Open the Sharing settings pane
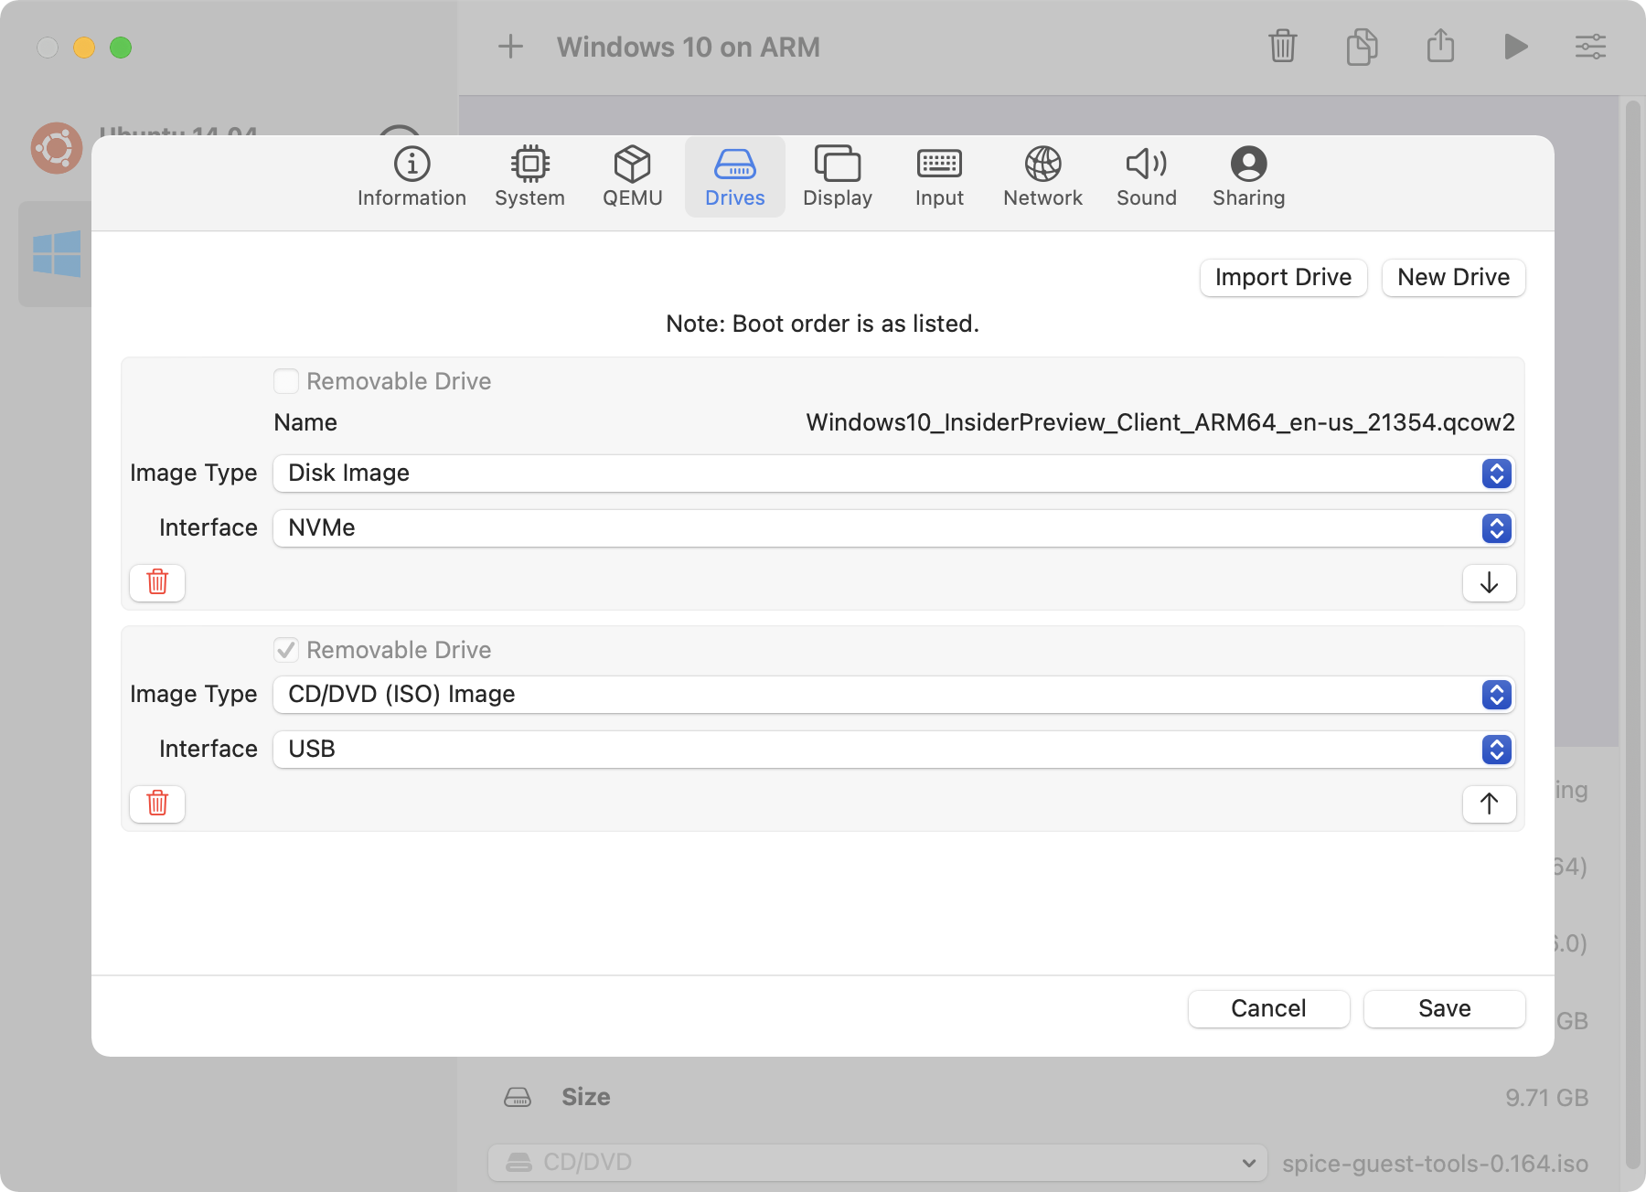Image resolution: width=1646 pixels, height=1192 pixels. pos(1248,176)
